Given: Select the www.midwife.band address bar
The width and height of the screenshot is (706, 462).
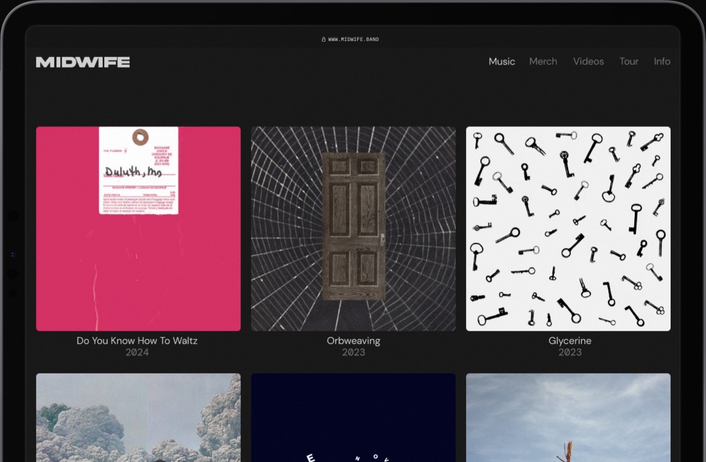Looking at the screenshot, I should coord(350,40).
